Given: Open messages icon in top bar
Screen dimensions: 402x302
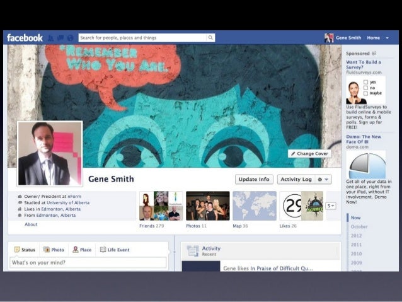Looking at the screenshot, I should (x=60, y=38).
